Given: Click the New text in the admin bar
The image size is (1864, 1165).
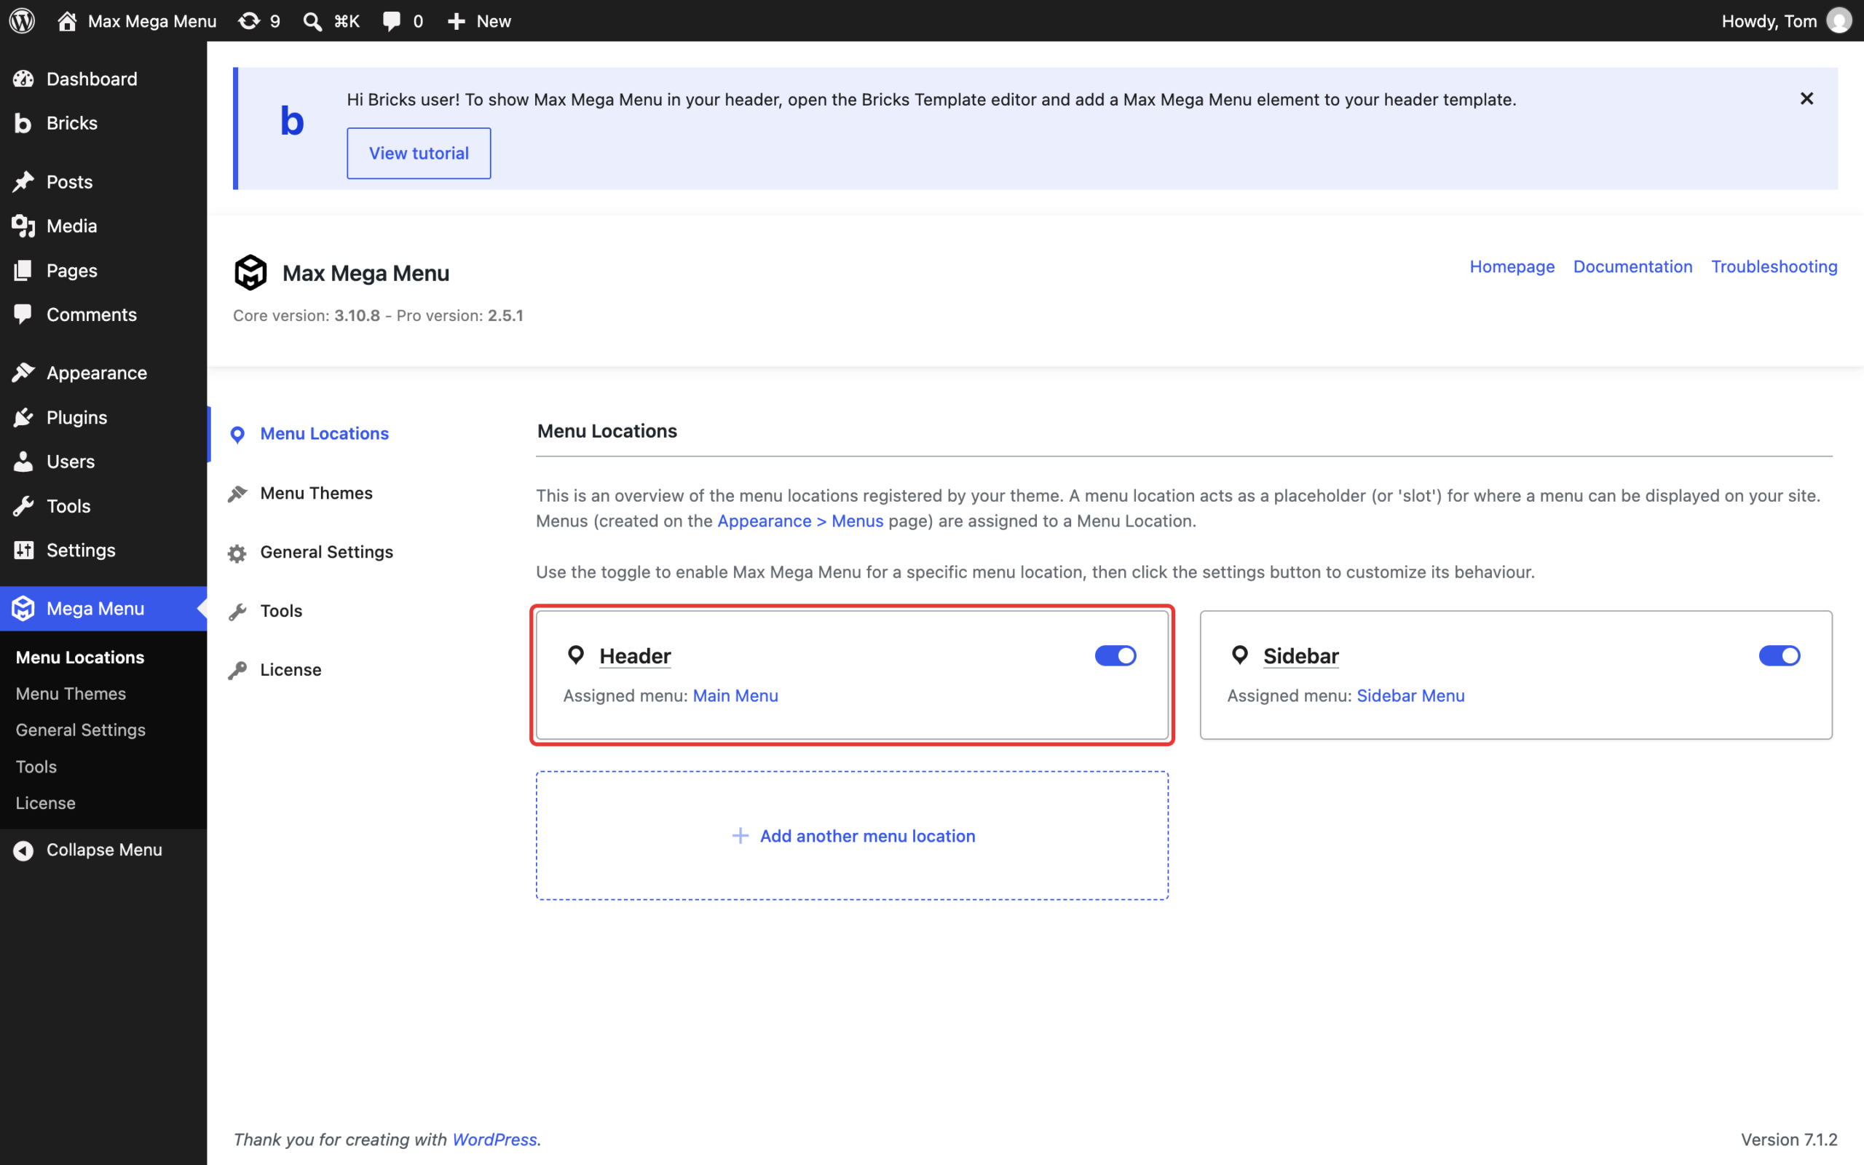Looking at the screenshot, I should point(494,21).
